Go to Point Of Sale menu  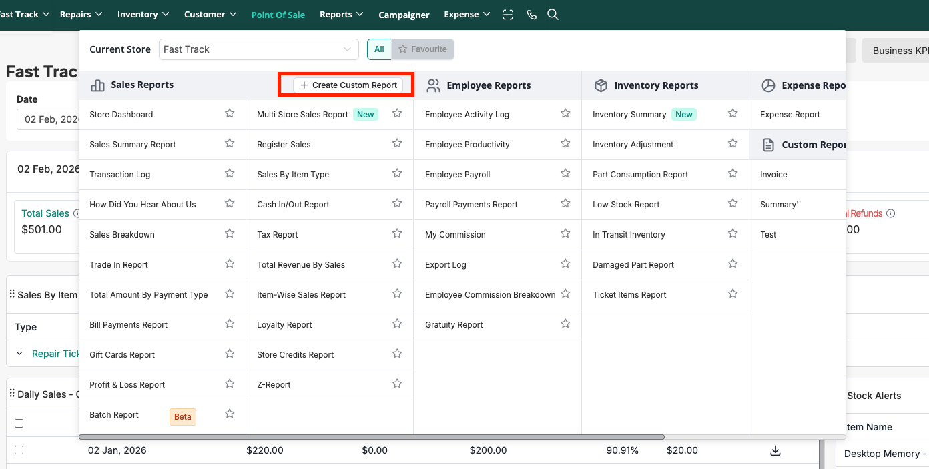click(278, 15)
